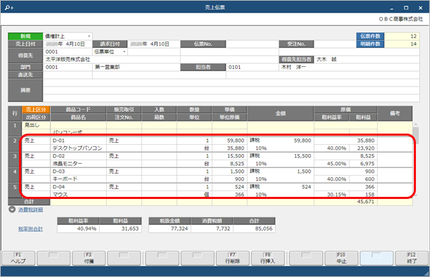Click the 伝票No. input field
The width and height of the screenshot is (430, 277).
(x=252, y=44)
